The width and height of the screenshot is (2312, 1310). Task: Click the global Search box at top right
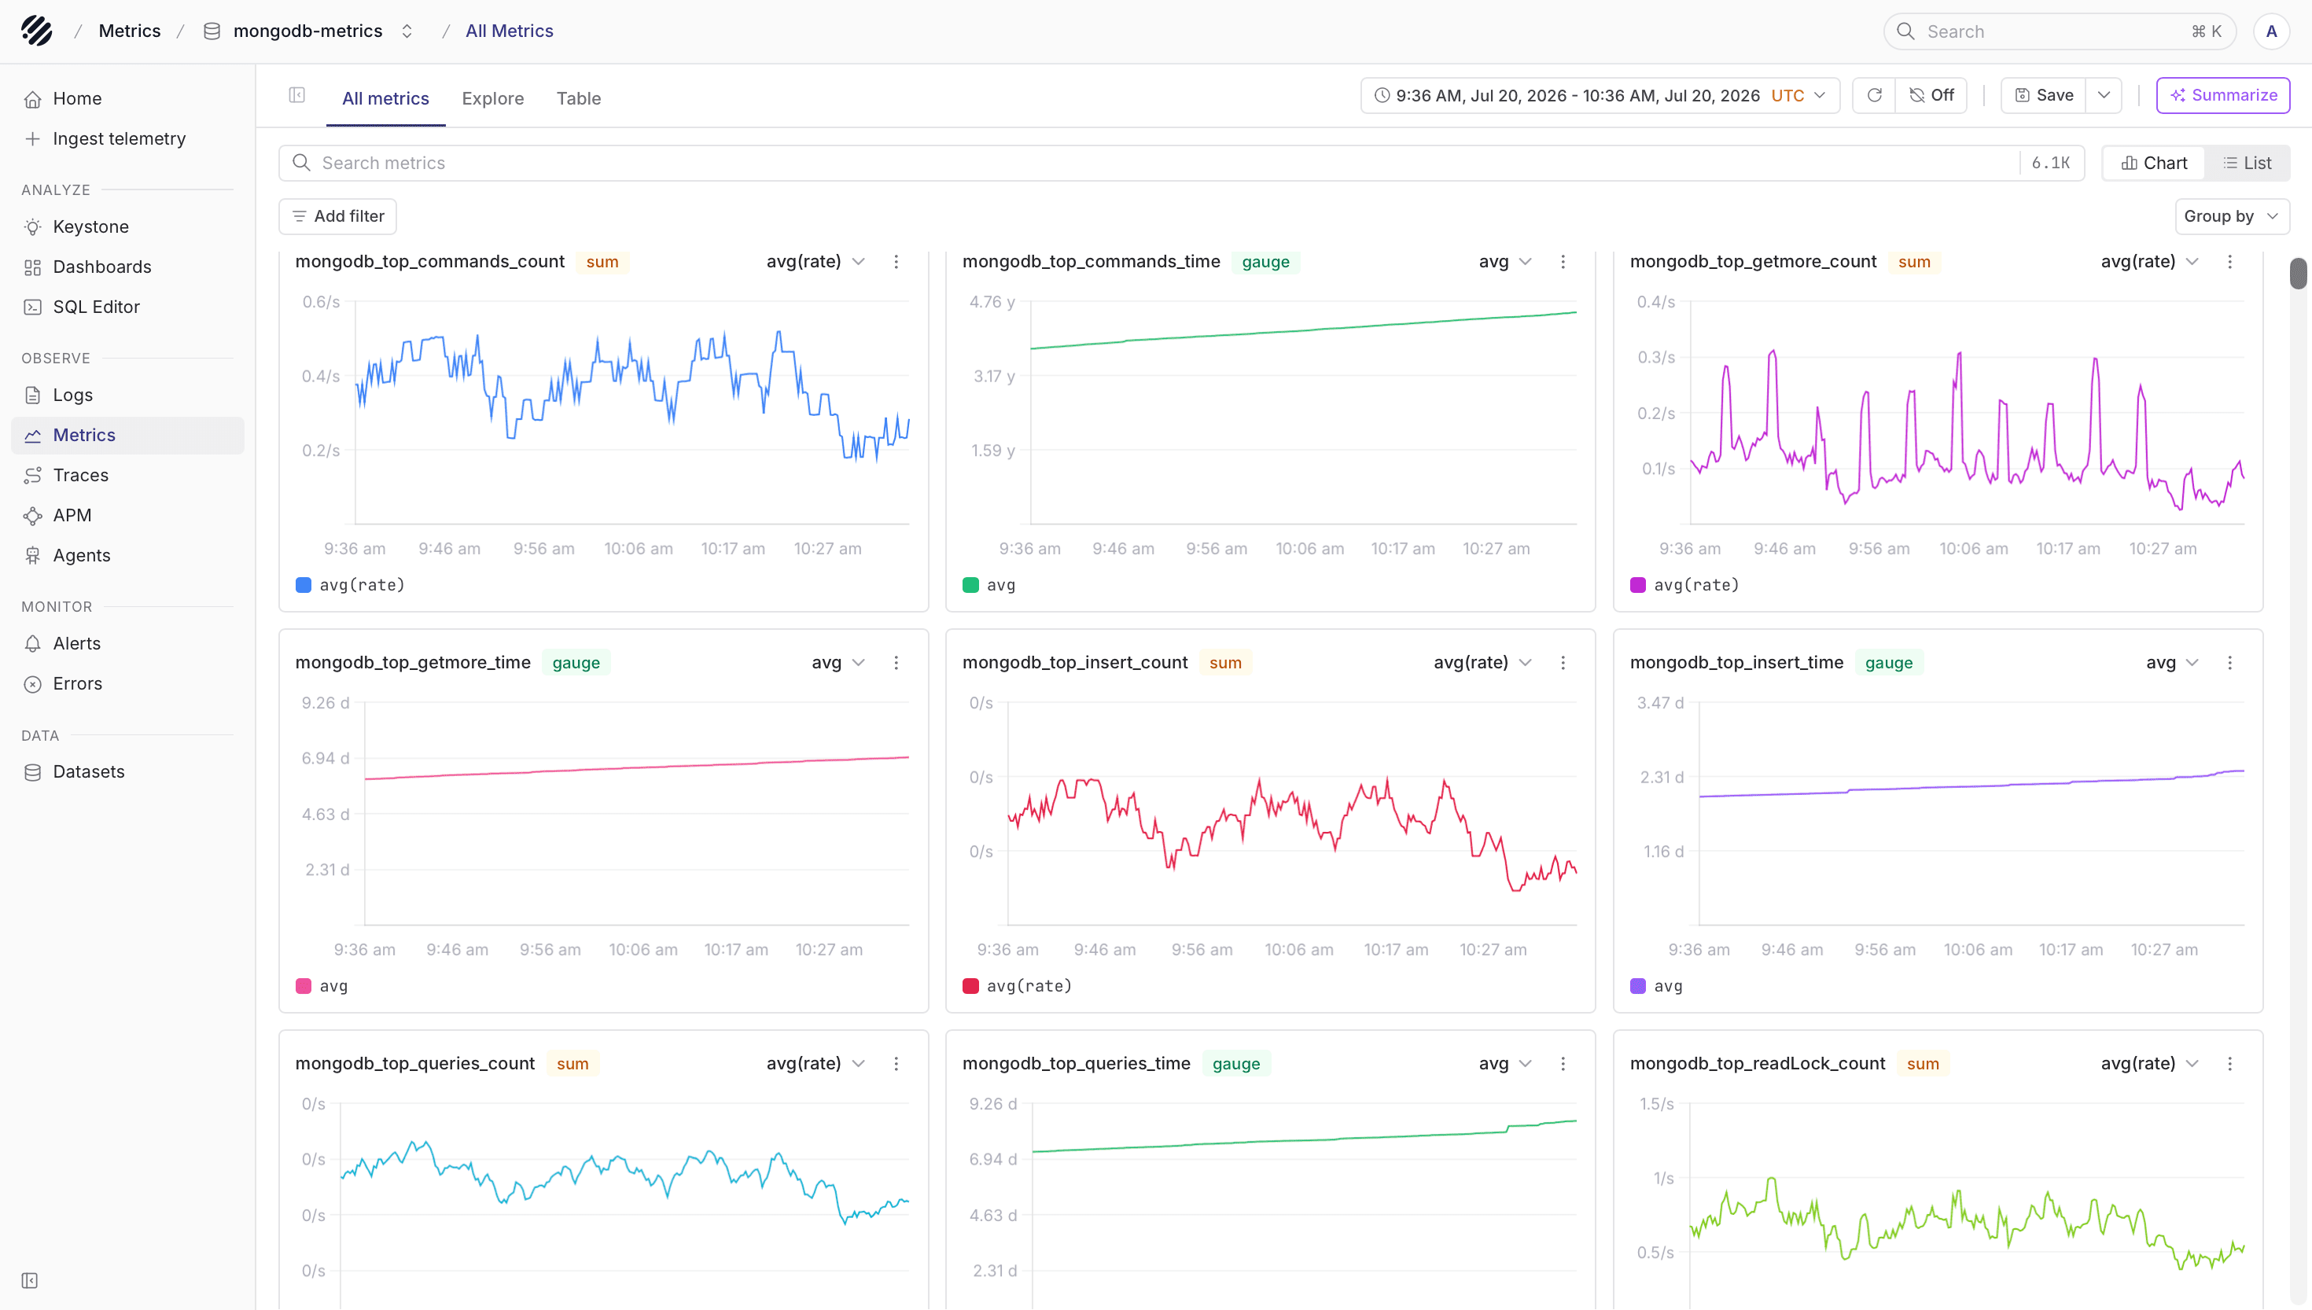(2060, 31)
